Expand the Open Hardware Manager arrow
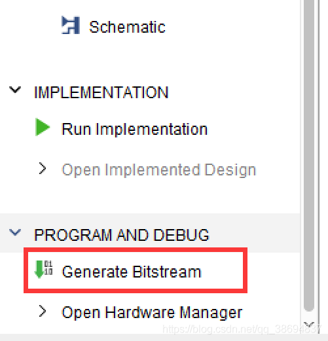 pos(43,311)
